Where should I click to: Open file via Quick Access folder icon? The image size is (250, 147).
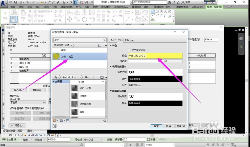pyautogui.click(x=11, y=2)
